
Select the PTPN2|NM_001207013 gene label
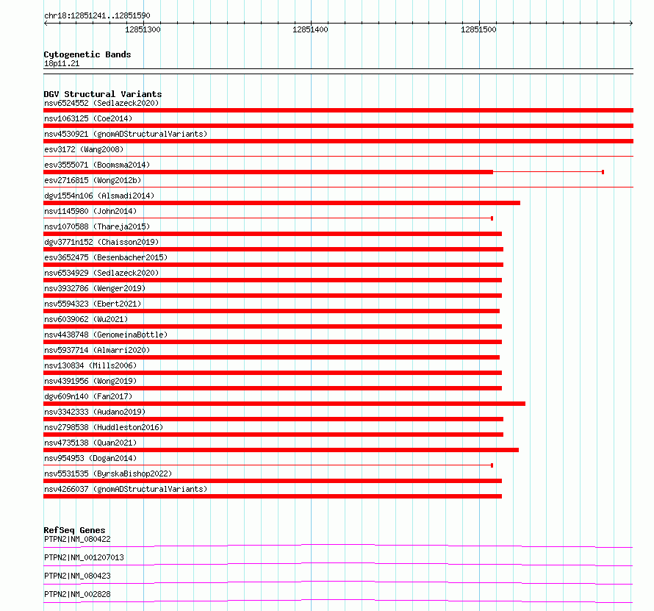(85, 557)
